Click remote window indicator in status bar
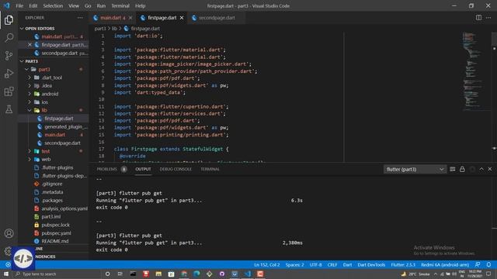 (x=8, y=264)
